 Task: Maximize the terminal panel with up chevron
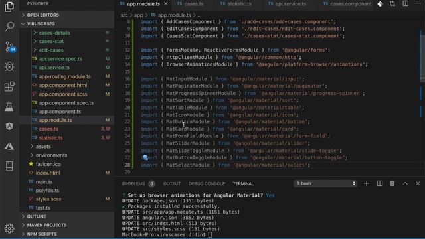pos(405,183)
